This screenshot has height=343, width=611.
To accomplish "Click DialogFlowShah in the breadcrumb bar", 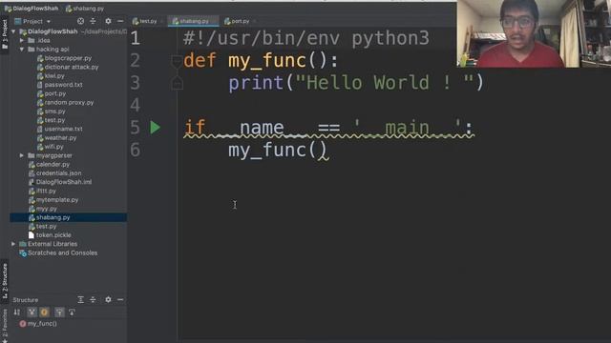I will point(32,9).
